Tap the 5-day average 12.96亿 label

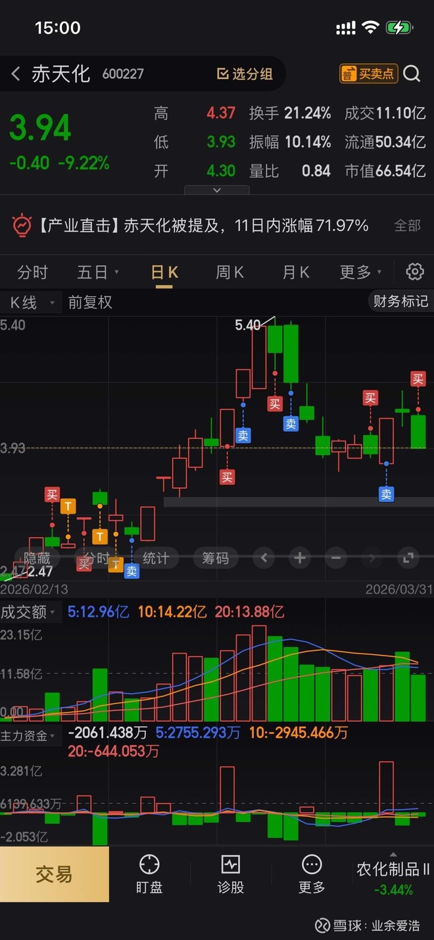coord(99,612)
